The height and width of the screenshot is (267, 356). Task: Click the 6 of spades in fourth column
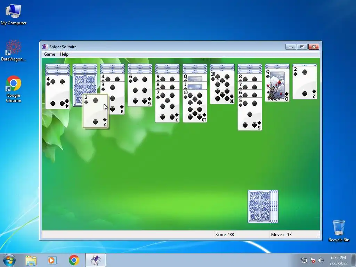click(140, 90)
